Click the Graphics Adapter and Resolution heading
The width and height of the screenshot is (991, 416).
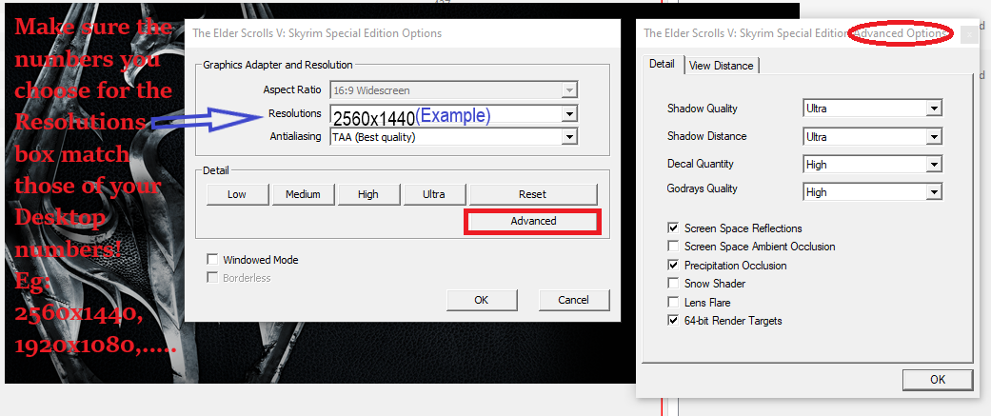pos(278,65)
